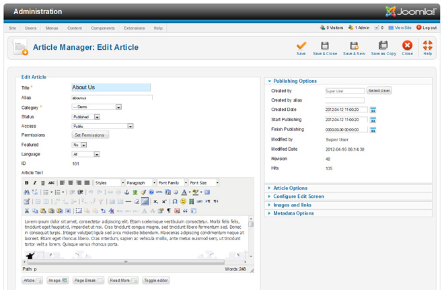Toggle bold formatting in the editor

(x=27, y=183)
